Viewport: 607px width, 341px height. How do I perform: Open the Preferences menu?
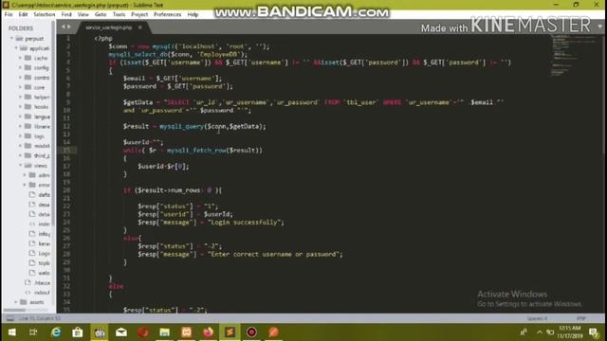(x=167, y=14)
